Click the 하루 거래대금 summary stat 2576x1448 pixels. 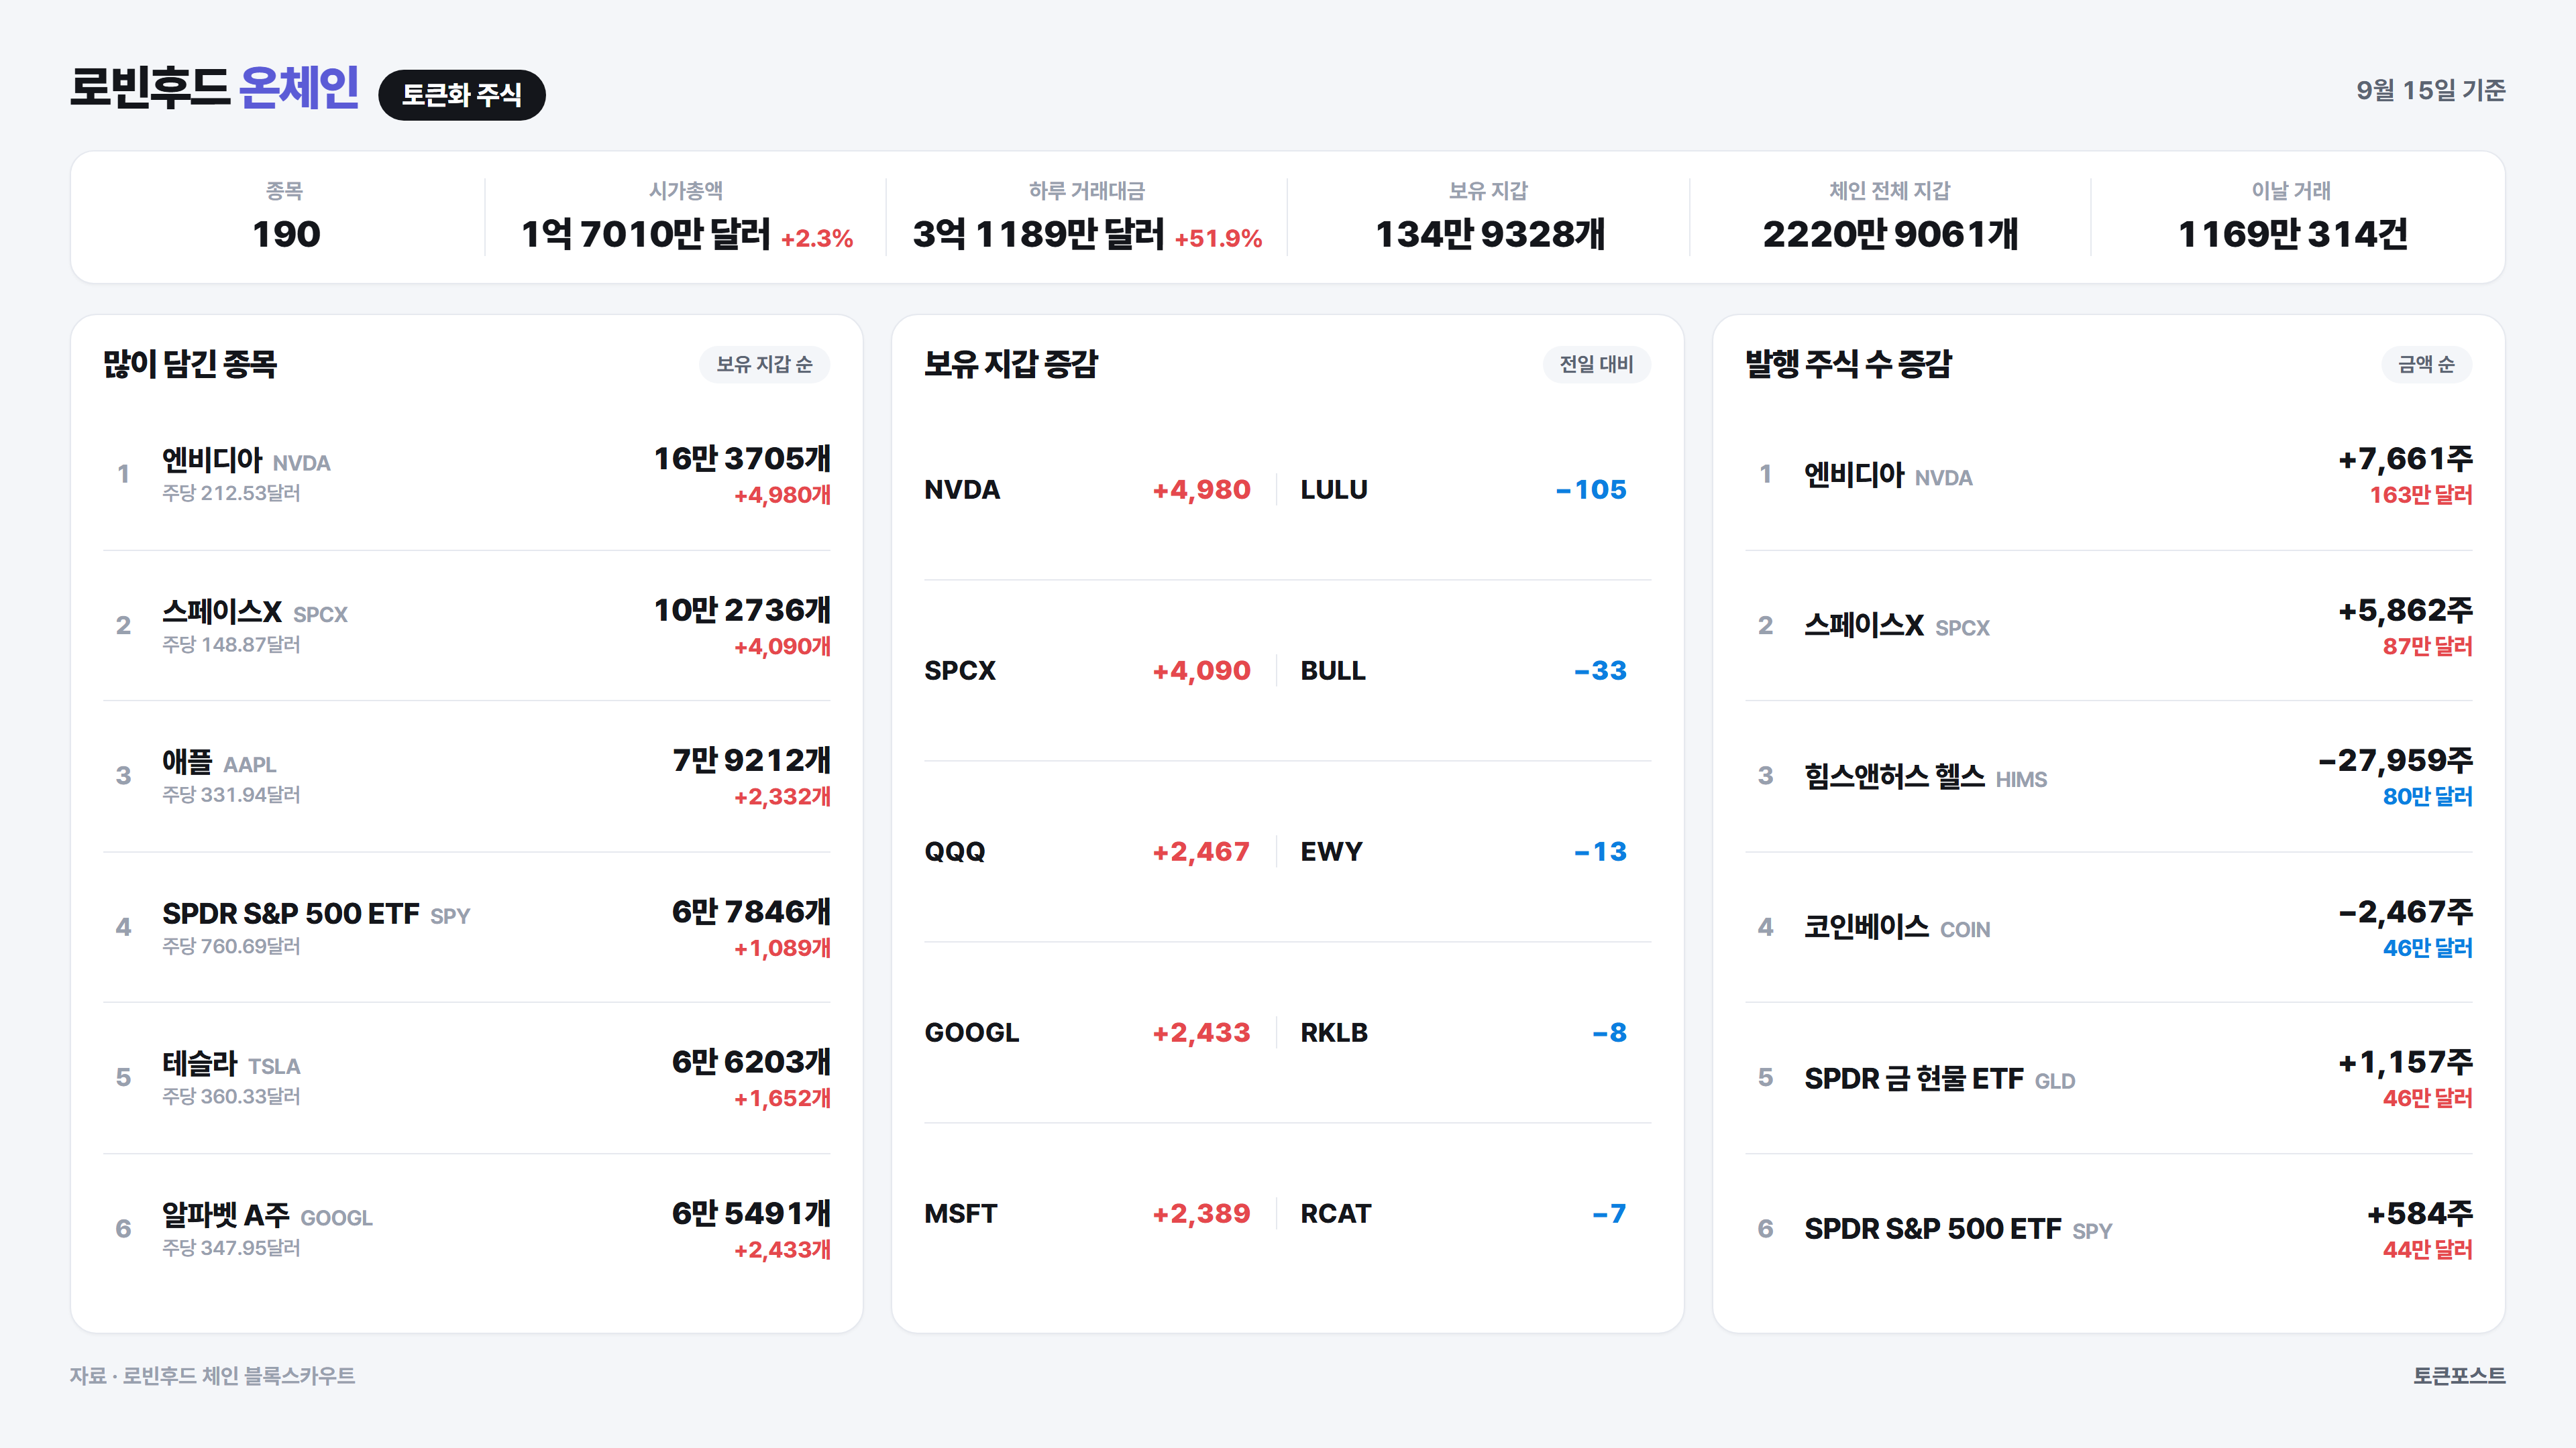click(x=1087, y=217)
